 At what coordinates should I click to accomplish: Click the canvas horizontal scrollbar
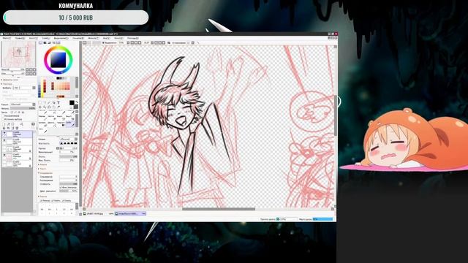point(219,209)
